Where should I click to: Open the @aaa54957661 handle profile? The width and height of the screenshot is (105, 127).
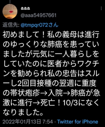(x=38, y=15)
